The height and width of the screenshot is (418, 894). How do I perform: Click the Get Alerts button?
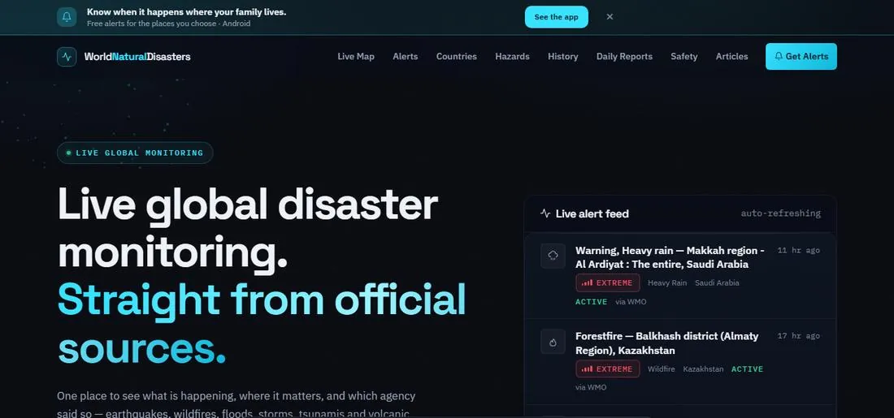pyautogui.click(x=801, y=56)
